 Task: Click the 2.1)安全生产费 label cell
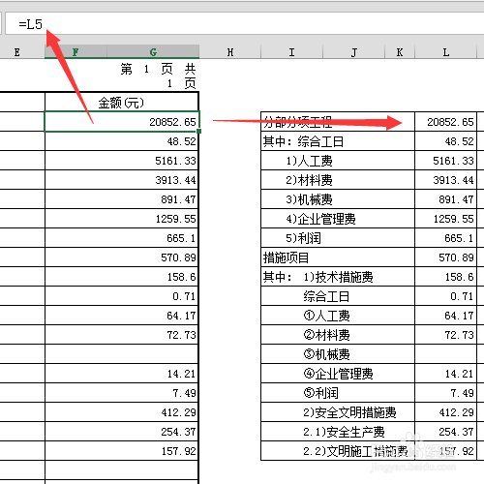[338, 432]
